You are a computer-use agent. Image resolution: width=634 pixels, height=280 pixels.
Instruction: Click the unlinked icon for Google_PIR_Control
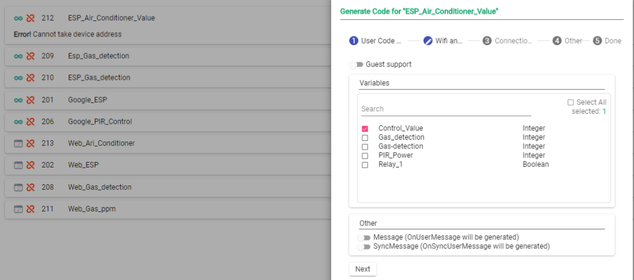30,122
